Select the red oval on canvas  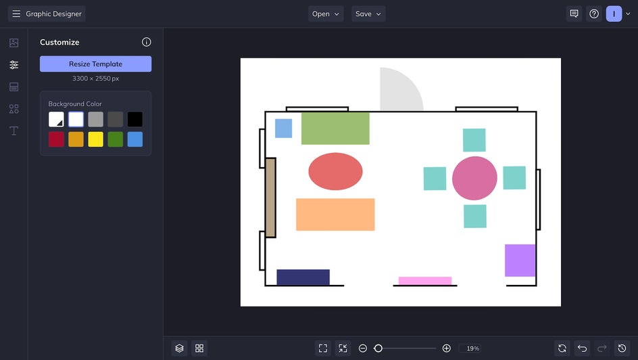335,171
